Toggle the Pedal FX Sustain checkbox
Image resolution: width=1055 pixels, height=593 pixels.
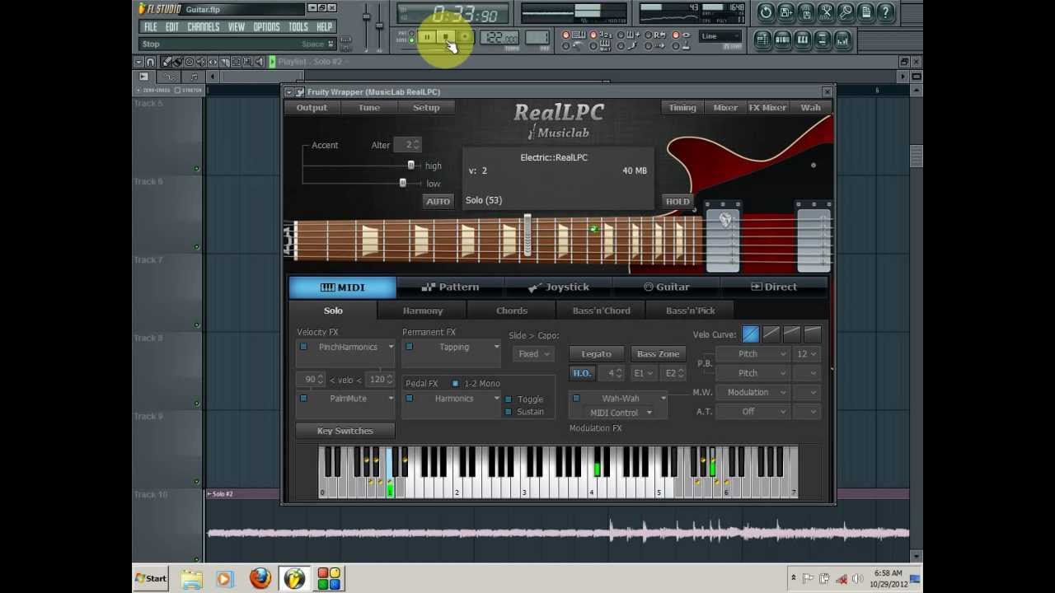[509, 412]
